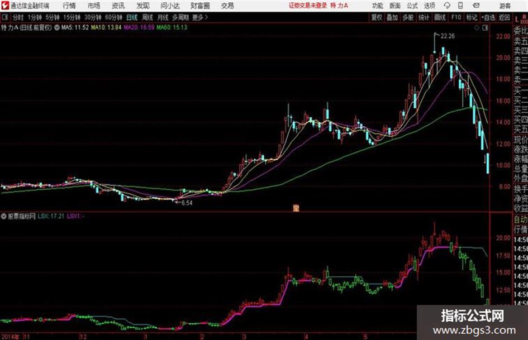
Task: Select the 自动 tab in right panel
Action: (x=521, y=220)
